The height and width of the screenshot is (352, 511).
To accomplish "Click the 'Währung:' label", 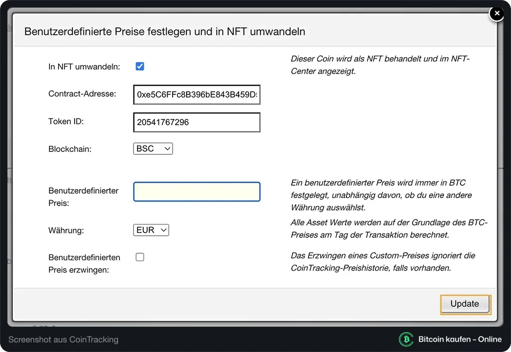I will tap(66, 231).
